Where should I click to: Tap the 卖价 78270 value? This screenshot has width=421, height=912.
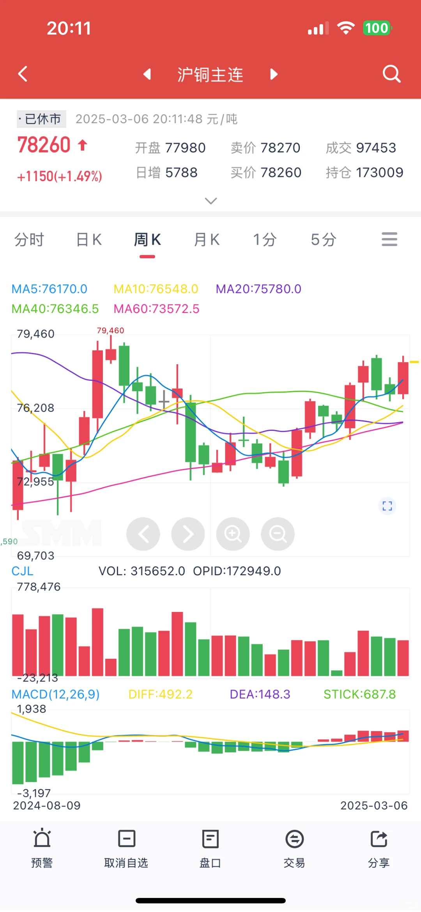(265, 148)
